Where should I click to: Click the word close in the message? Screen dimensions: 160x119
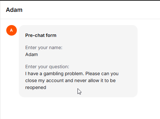point(31,81)
